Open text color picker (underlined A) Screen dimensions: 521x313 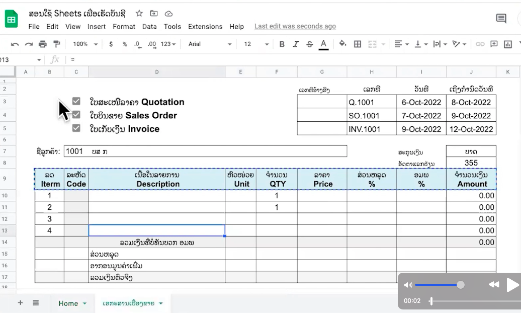pyautogui.click(x=323, y=44)
